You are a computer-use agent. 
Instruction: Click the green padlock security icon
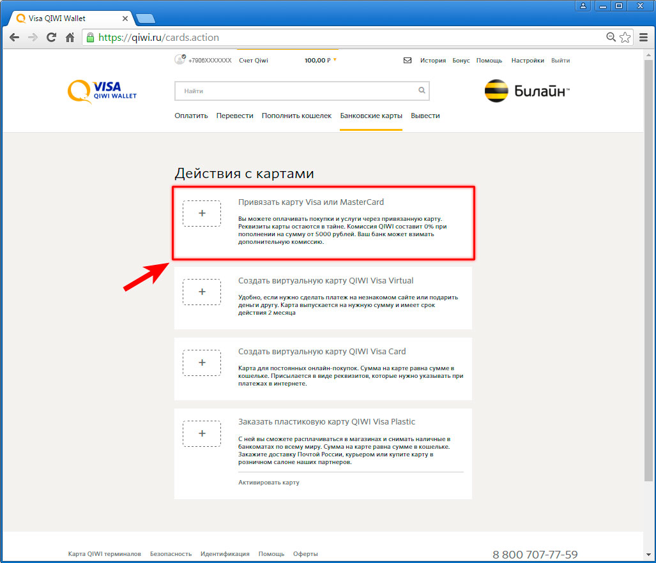coord(90,38)
